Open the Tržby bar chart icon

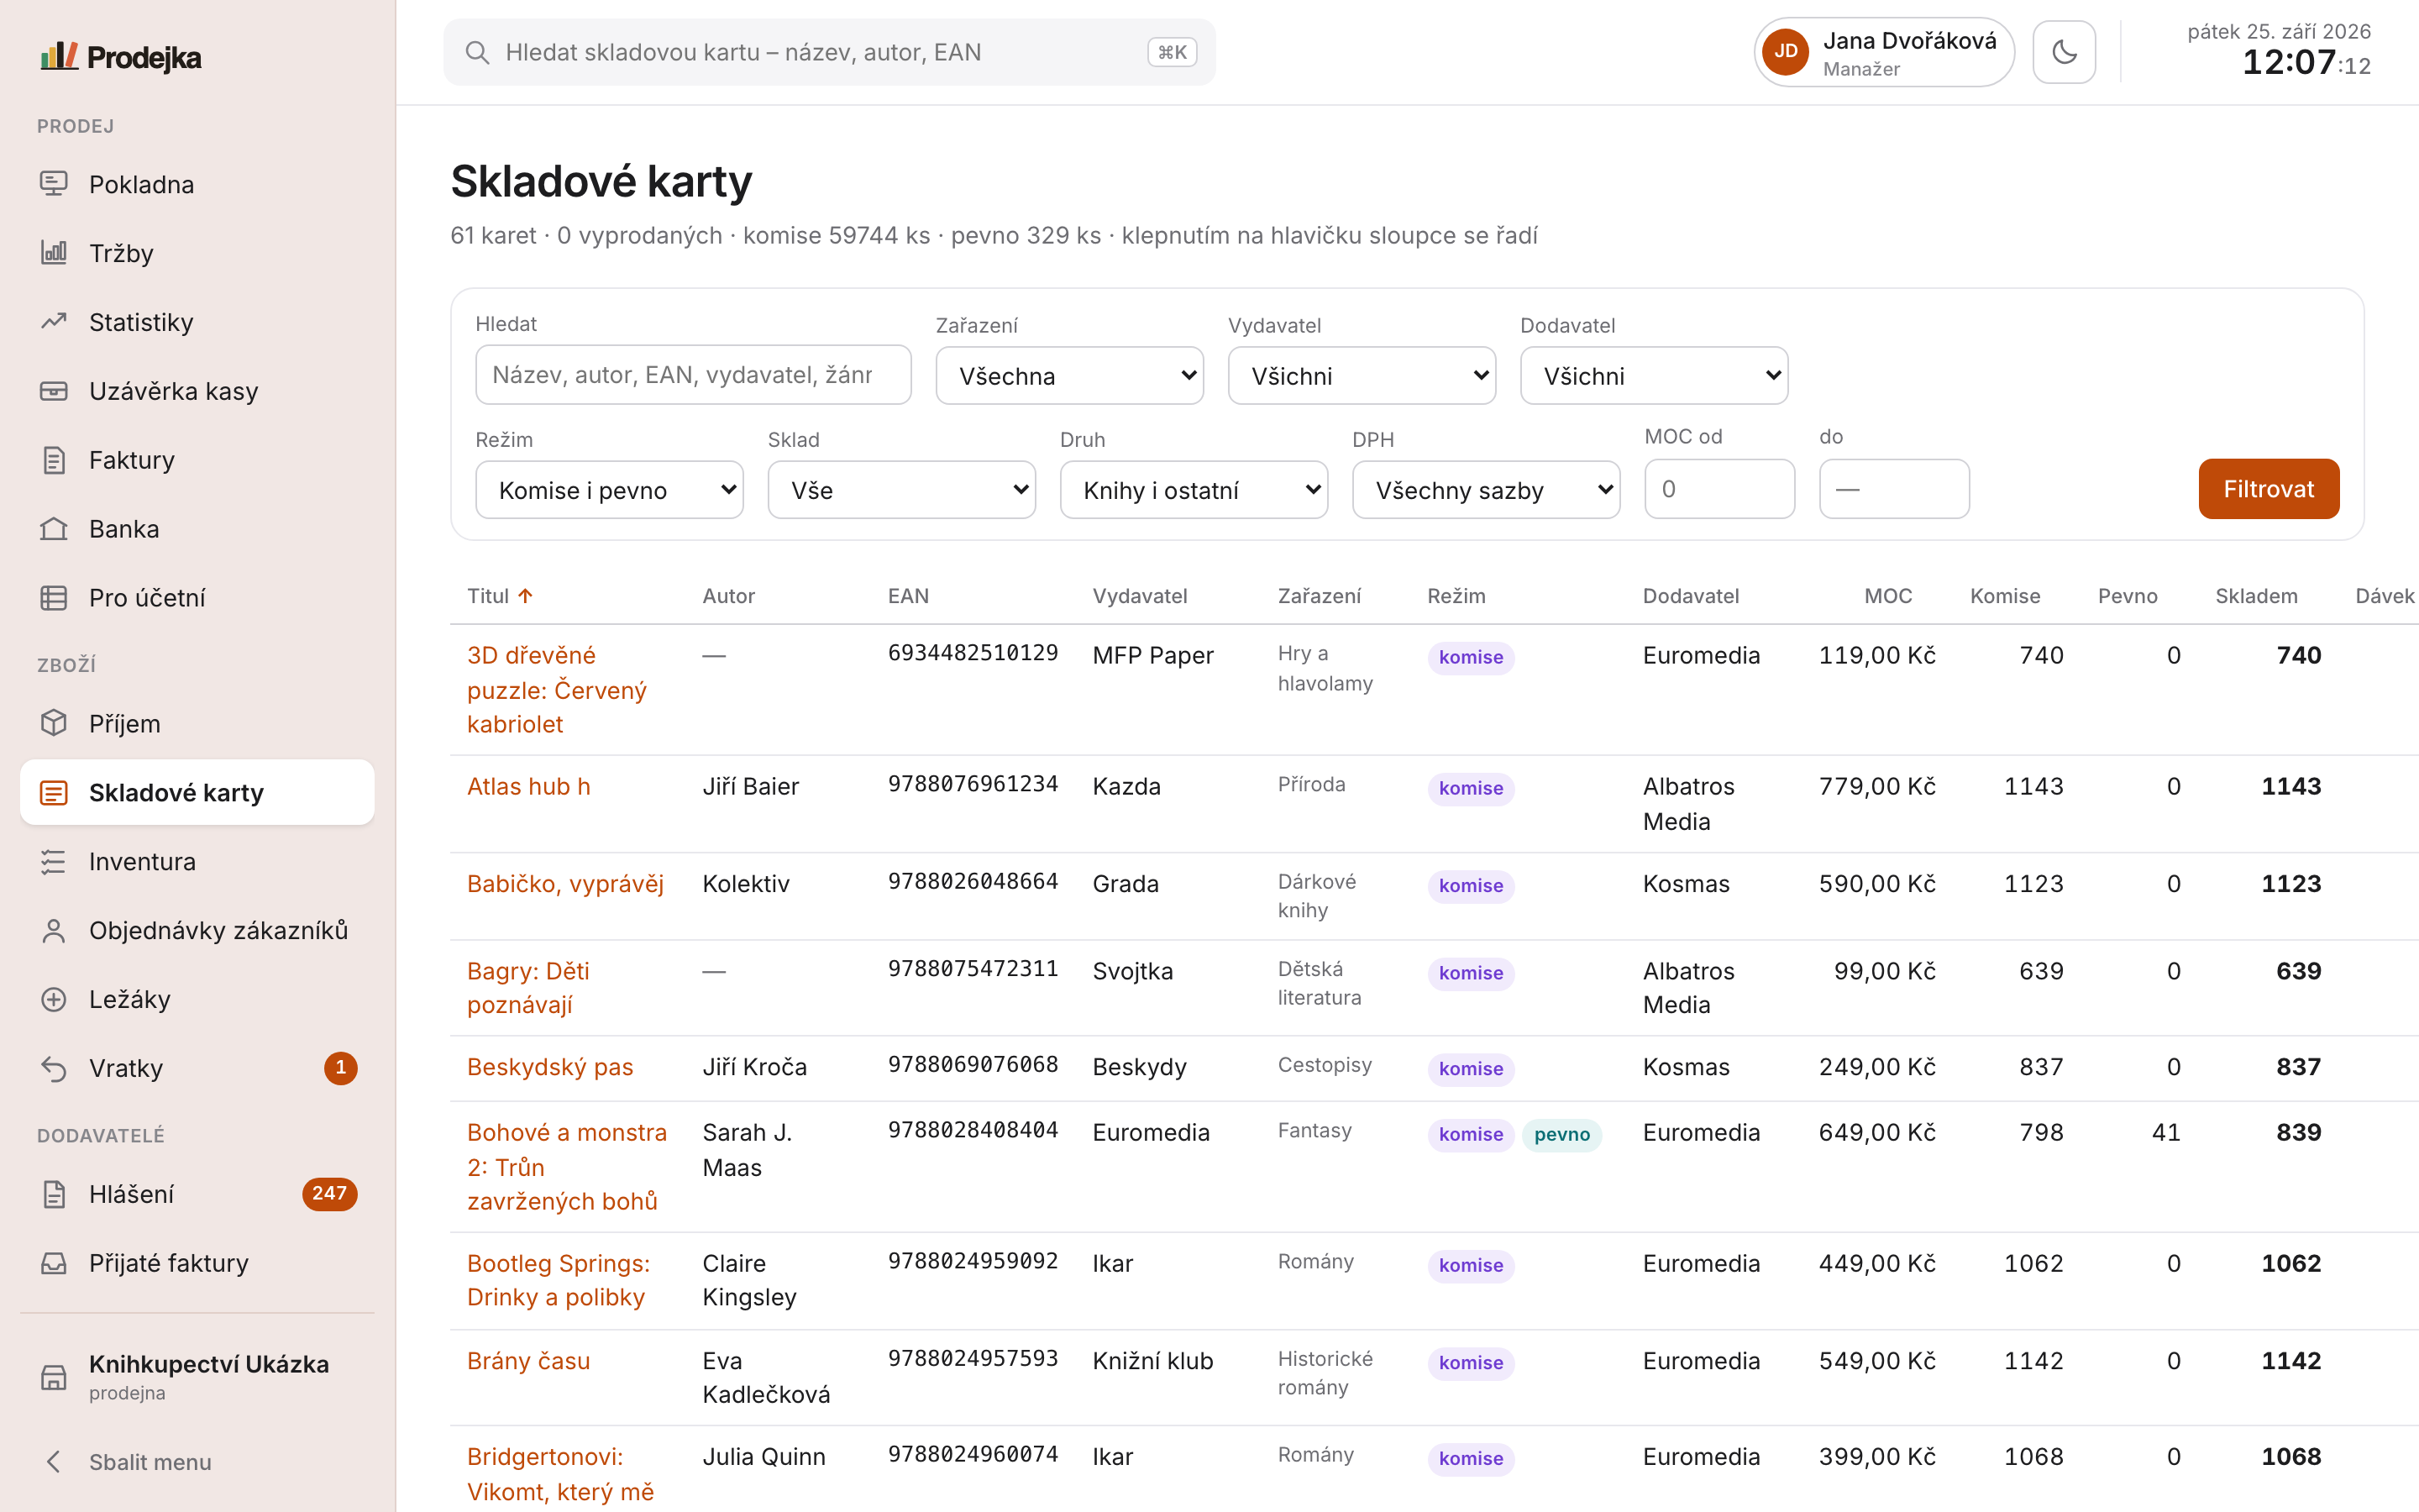(x=54, y=253)
